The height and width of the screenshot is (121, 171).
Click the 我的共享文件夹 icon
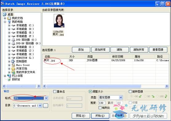13,72
